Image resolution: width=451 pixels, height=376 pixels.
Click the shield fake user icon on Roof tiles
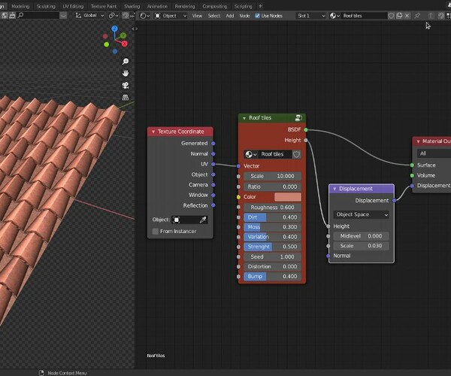point(296,154)
